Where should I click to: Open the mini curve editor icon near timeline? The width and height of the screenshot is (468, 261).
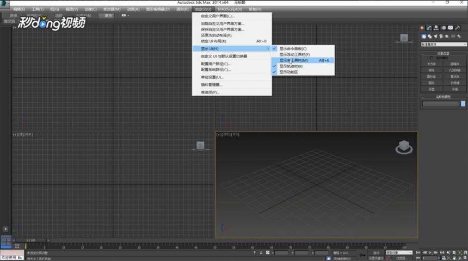[17, 246]
